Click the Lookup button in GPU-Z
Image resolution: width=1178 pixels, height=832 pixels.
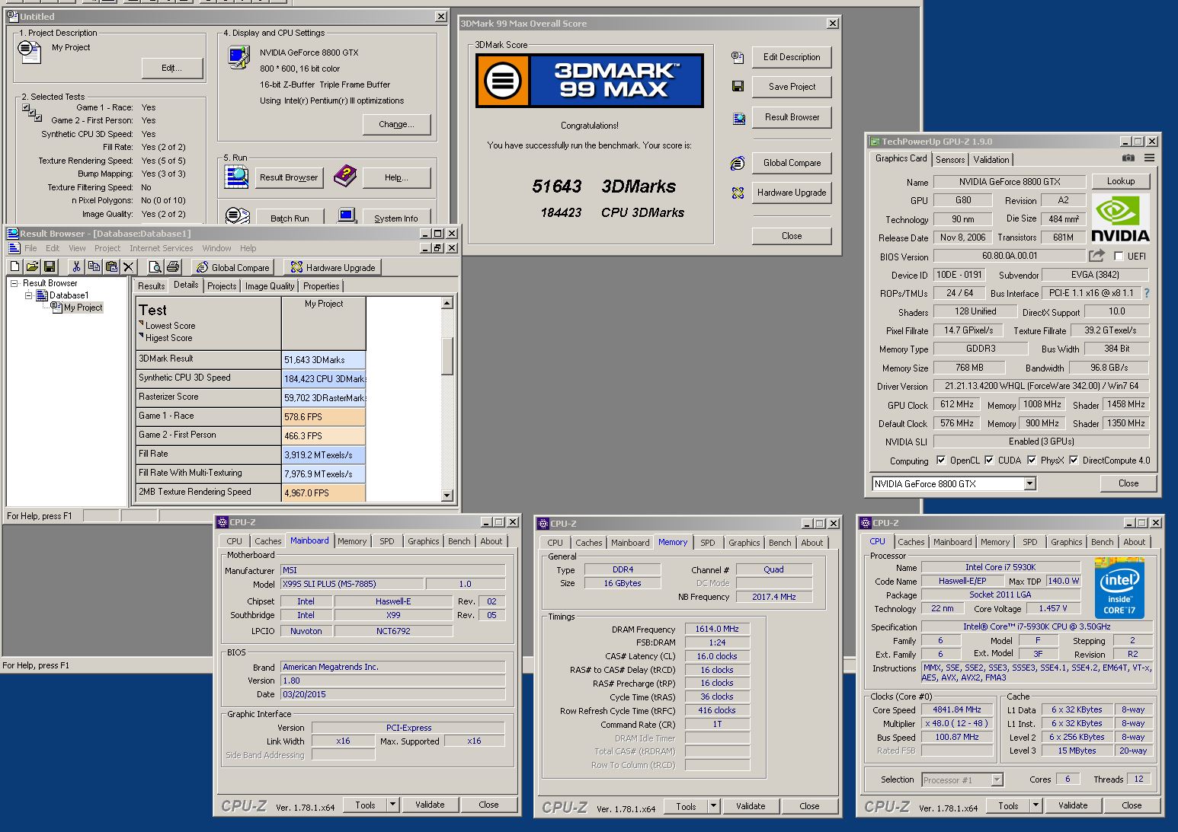pos(1121,181)
